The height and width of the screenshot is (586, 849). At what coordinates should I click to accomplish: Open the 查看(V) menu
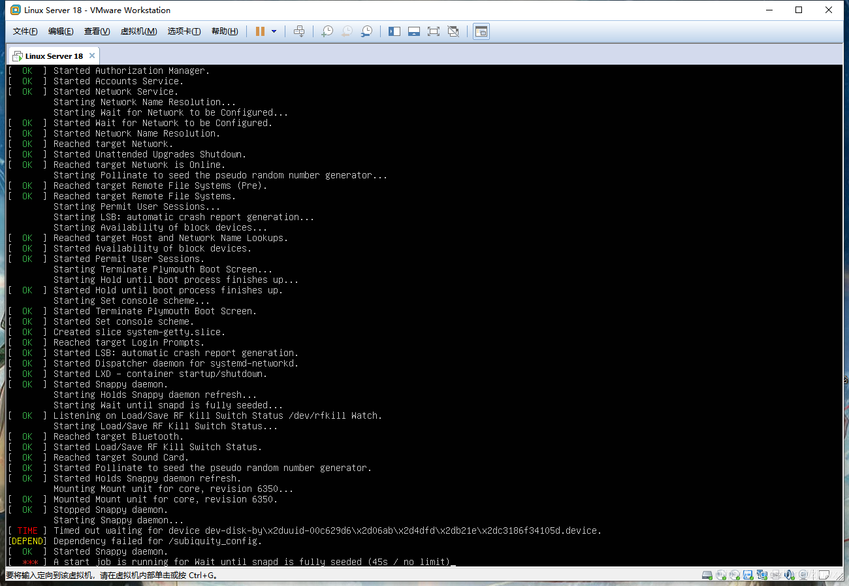97,31
